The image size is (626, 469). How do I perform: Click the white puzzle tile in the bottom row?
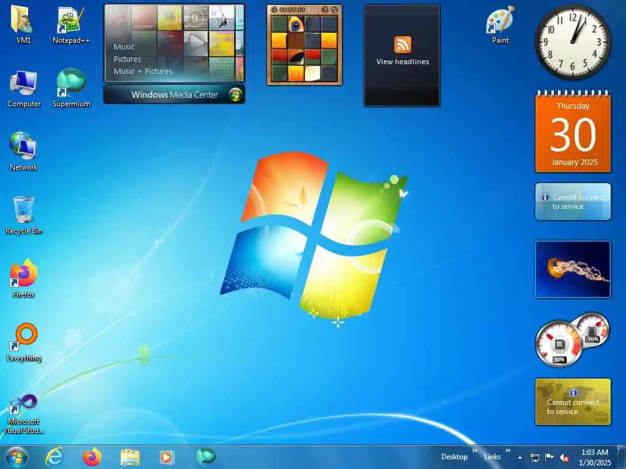[x=312, y=73]
